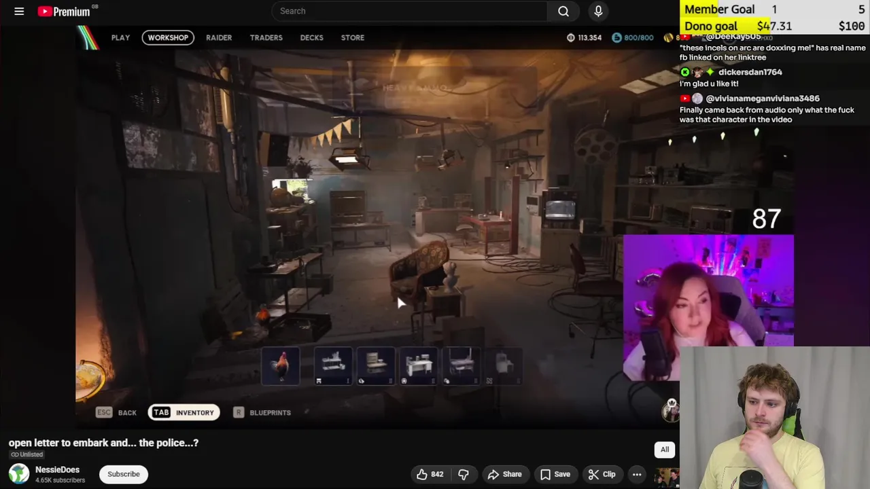
Task: Switch to the DECKS tab
Action: (x=311, y=37)
